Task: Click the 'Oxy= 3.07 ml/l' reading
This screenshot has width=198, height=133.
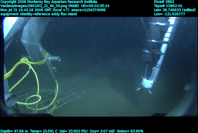Action: [102, 131]
